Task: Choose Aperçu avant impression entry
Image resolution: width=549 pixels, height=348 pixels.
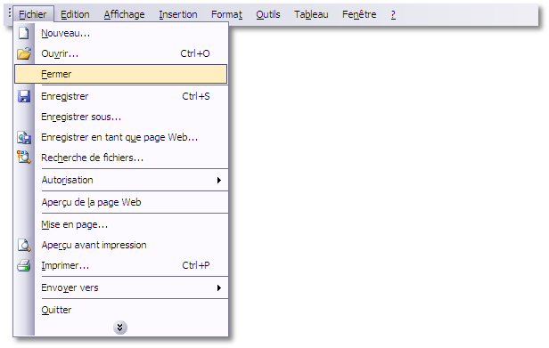Action: (121, 245)
